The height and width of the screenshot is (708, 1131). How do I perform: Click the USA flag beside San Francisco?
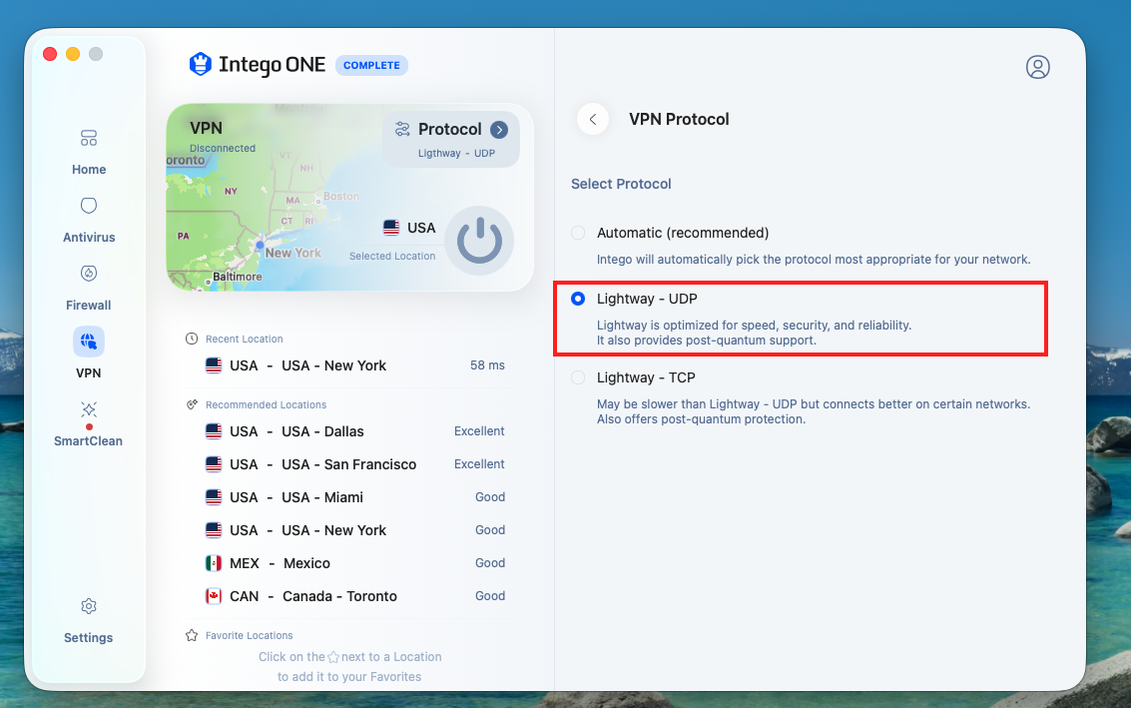214,464
